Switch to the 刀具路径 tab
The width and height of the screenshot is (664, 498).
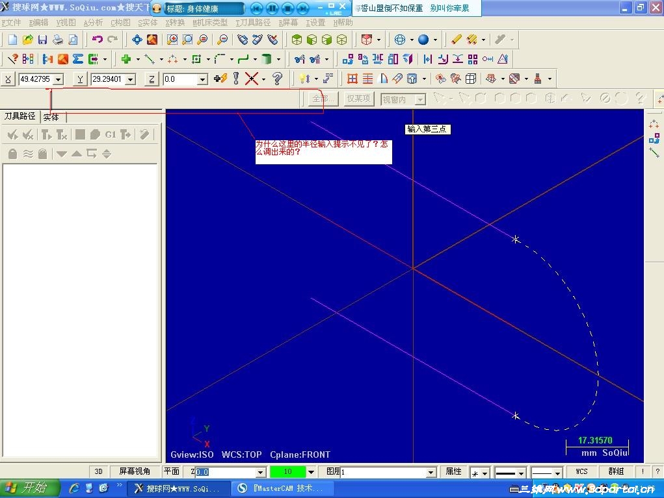pyautogui.click(x=20, y=116)
